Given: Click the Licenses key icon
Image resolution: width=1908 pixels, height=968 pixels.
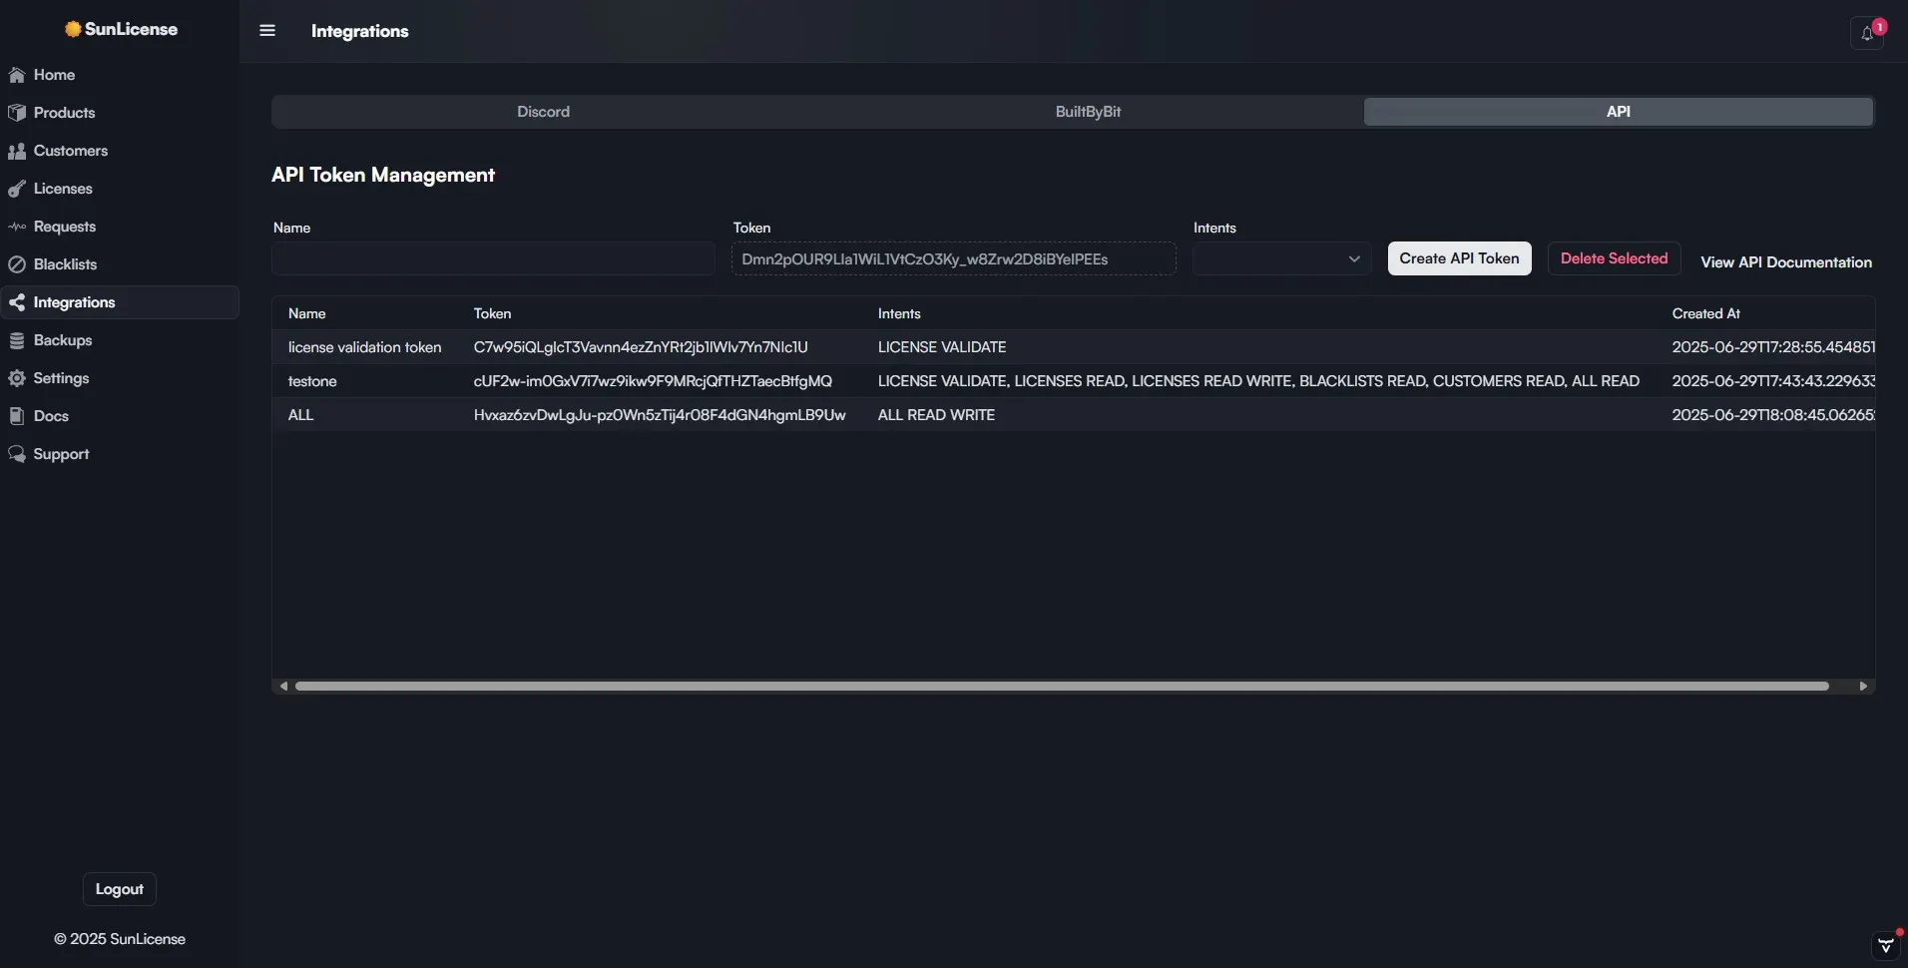Looking at the screenshot, I should click(17, 189).
